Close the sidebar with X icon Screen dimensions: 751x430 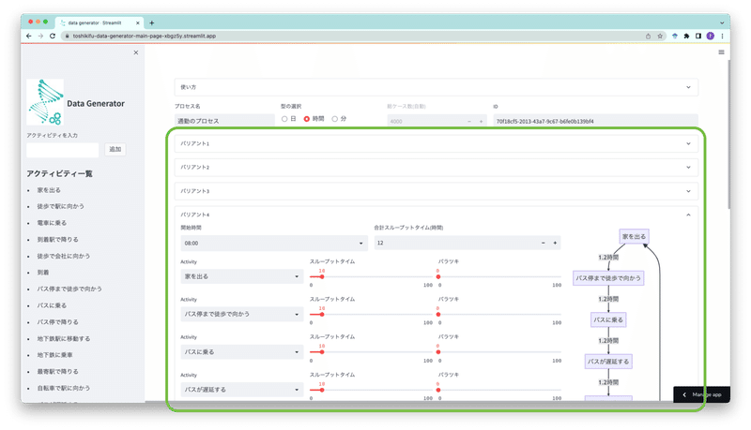point(136,52)
